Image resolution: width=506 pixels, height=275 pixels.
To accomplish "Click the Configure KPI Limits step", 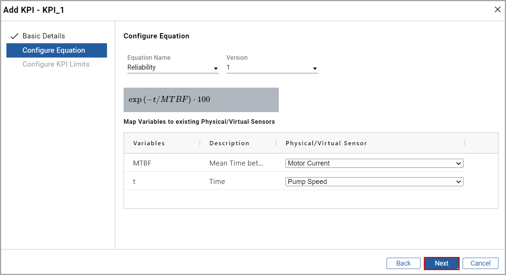I will 56,64.
